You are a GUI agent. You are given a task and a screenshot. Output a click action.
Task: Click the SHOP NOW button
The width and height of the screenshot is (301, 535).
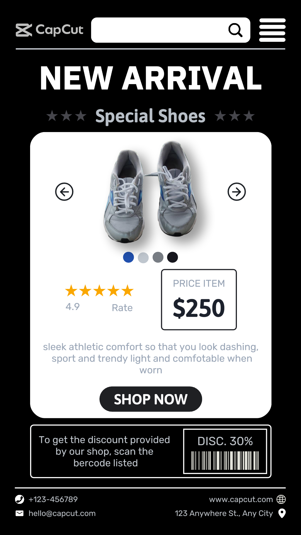(151, 399)
